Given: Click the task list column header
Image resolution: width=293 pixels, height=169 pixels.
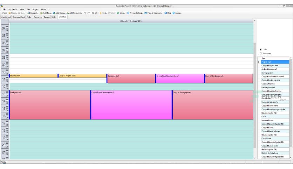Looking at the screenshot, I should click(275, 58).
